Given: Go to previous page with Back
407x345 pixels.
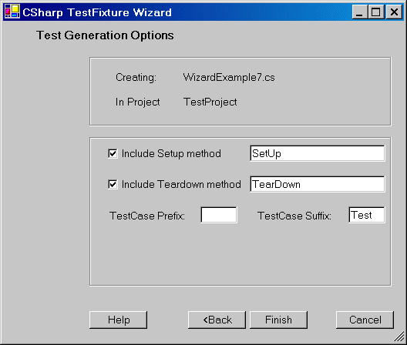Looking at the screenshot, I should [x=217, y=320].
